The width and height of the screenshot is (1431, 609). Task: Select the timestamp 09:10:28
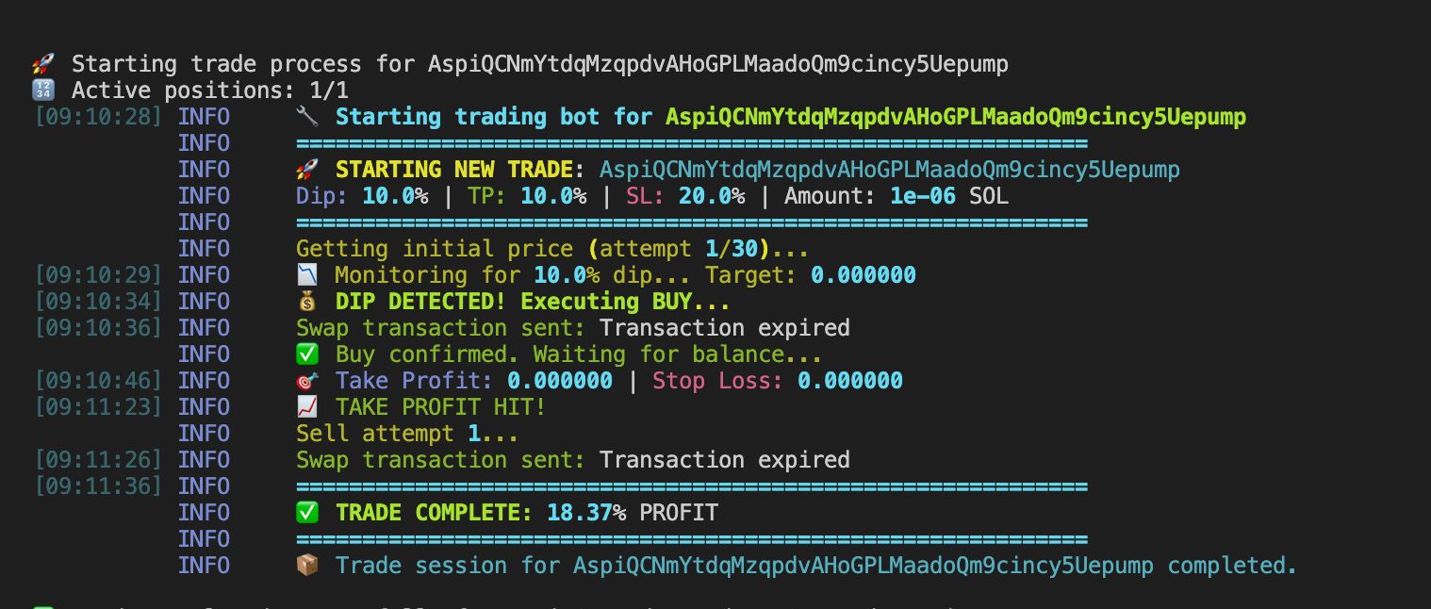click(98, 116)
